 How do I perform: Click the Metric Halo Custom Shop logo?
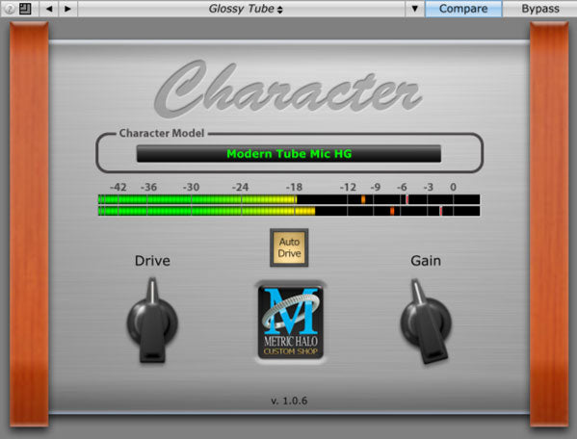pos(291,323)
